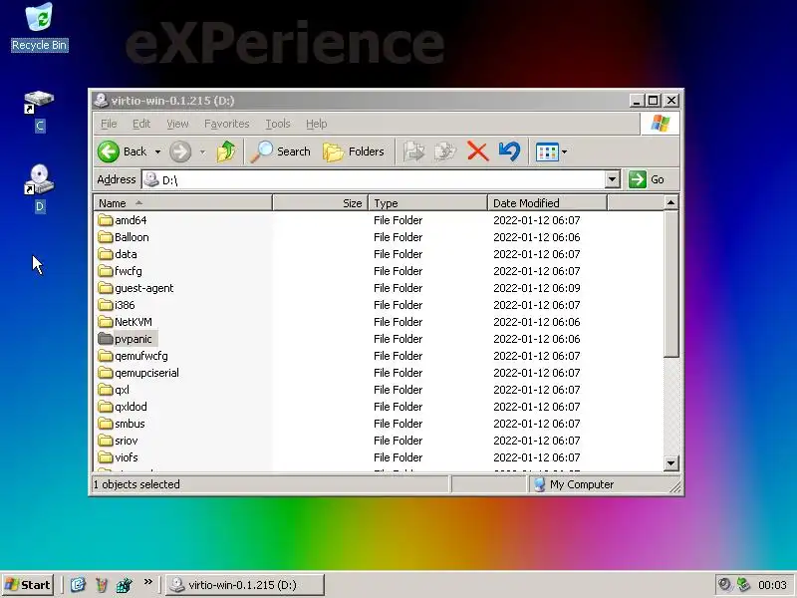Expand the Views dropdown arrow

click(564, 151)
